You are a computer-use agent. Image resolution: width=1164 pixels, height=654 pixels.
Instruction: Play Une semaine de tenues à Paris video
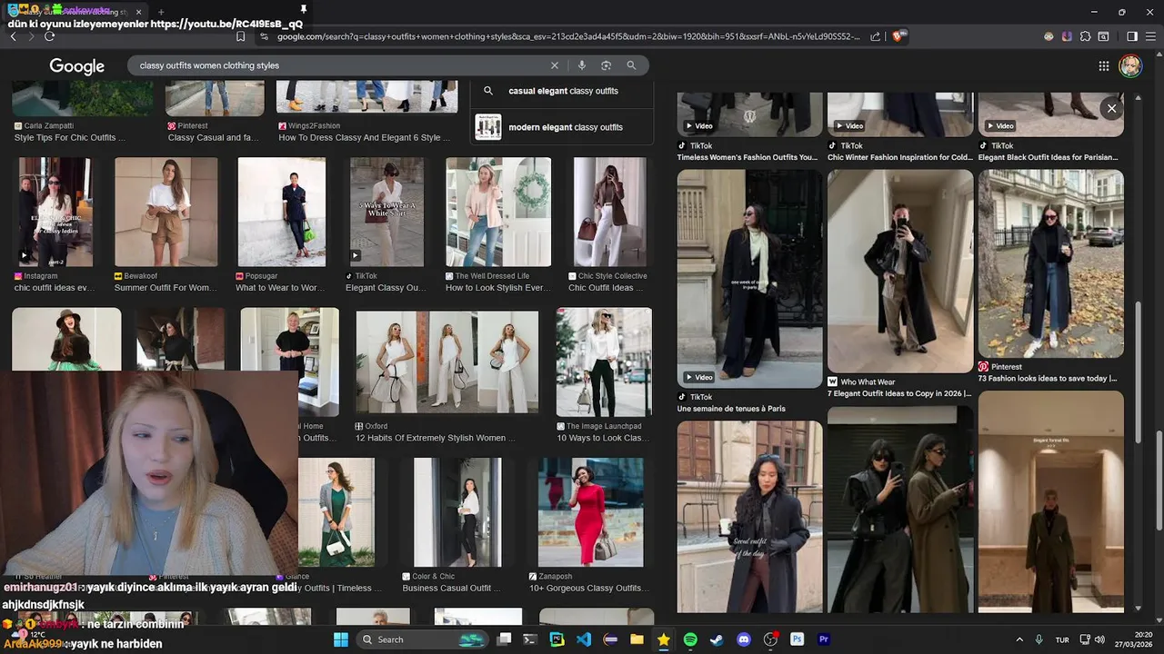749,278
